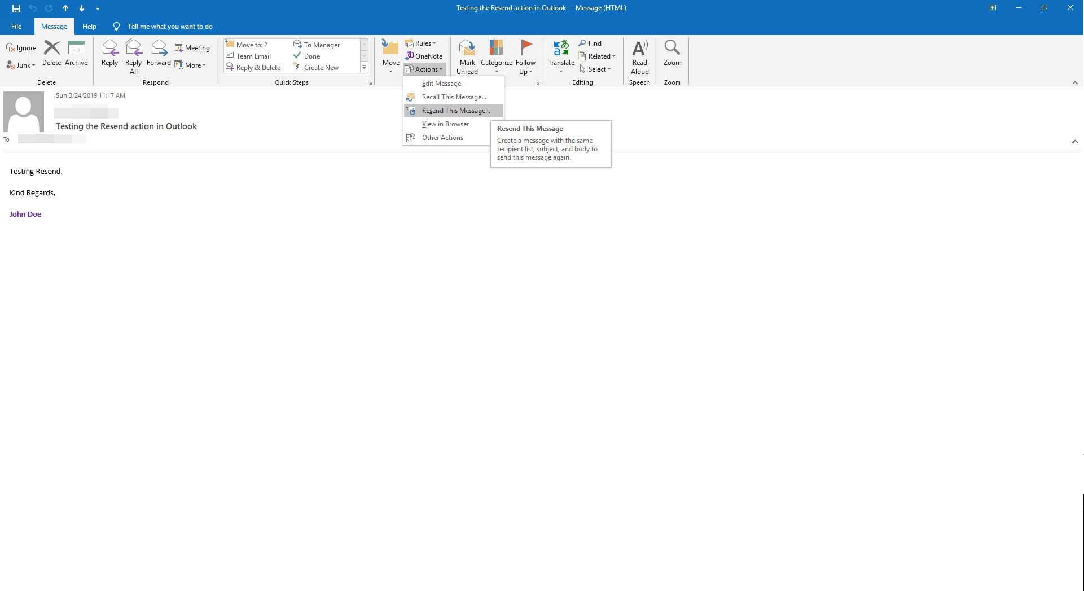Click the Redo icon in quick access toolbar

49,8
